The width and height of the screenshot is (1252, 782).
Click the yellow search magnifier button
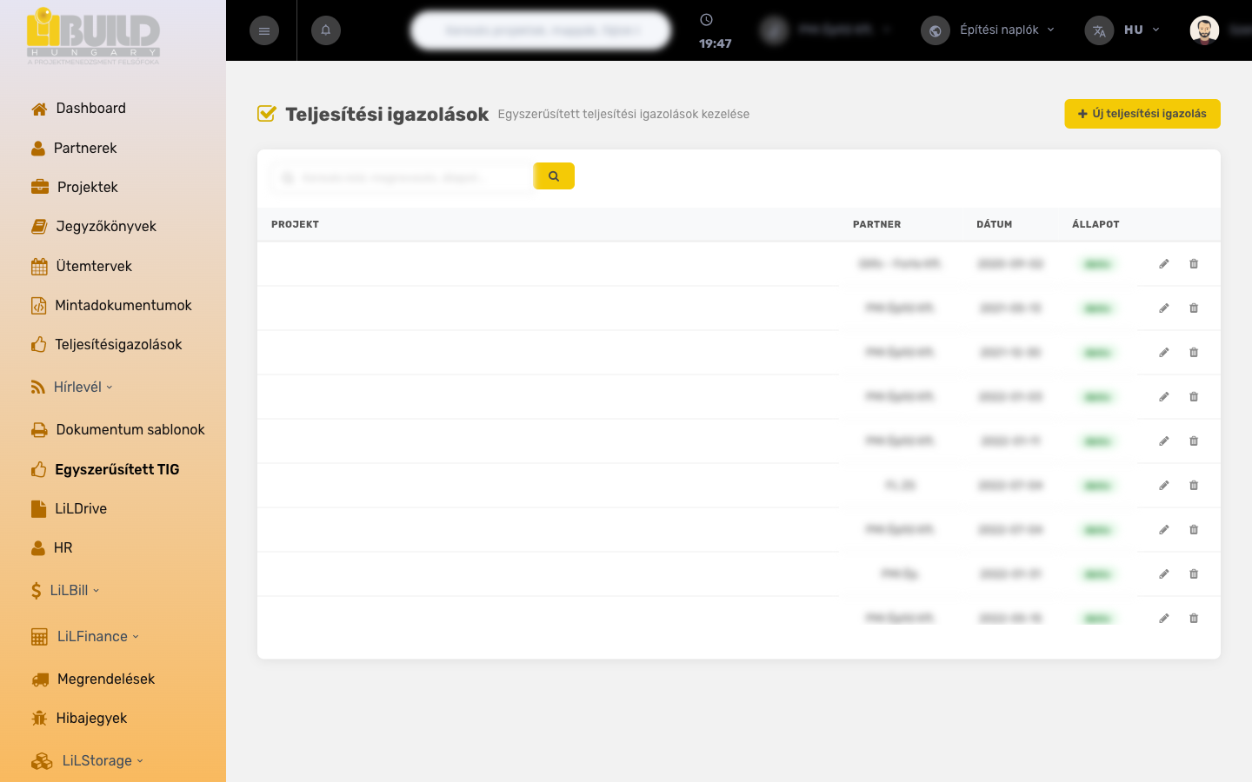tap(554, 176)
